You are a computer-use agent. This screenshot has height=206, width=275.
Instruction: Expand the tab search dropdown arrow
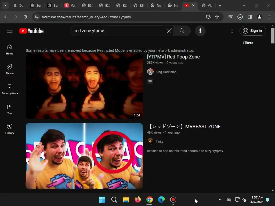click(x=5, y=5)
